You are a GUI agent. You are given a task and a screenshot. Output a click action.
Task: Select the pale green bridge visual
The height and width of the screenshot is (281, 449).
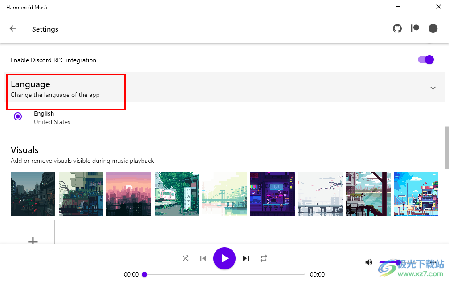[x=224, y=194]
